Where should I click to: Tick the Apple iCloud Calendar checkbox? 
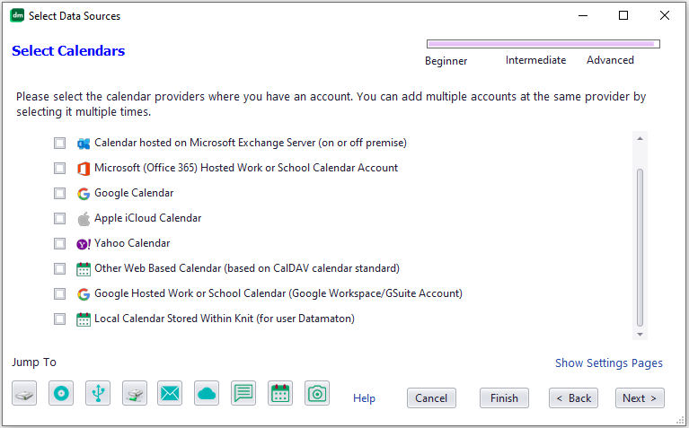[60, 218]
